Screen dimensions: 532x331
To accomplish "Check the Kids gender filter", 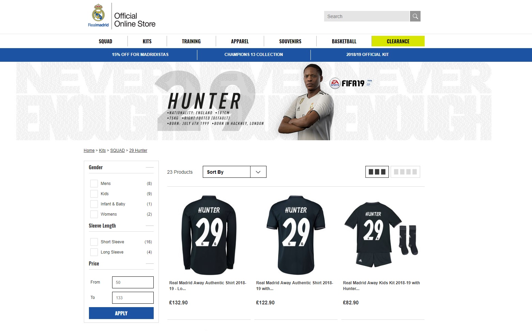I will pyautogui.click(x=94, y=194).
